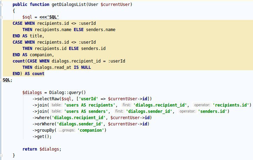Click the 'userId' array key string
Image resolution: width=253 pixels, height=160 pixels.
pos(88,99)
